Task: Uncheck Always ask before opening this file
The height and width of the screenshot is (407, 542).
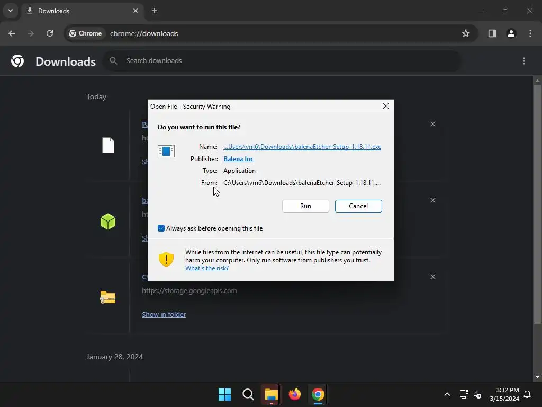Action: pyautogui.click(x=161, y=228)
